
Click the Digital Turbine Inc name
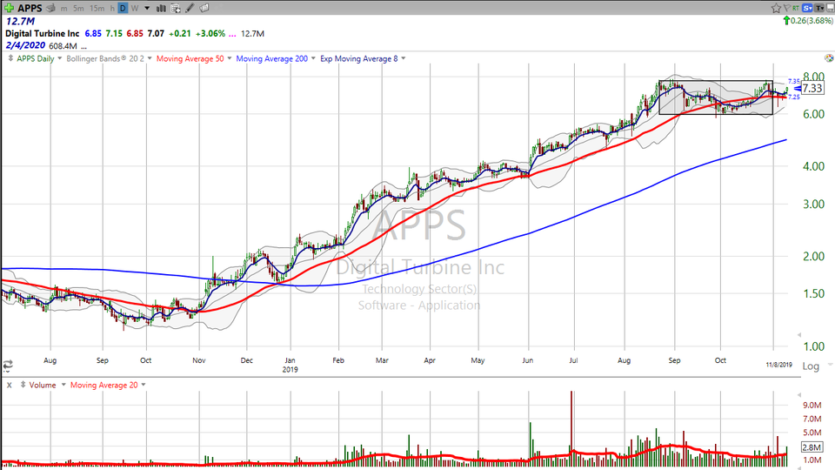(42, 33)
